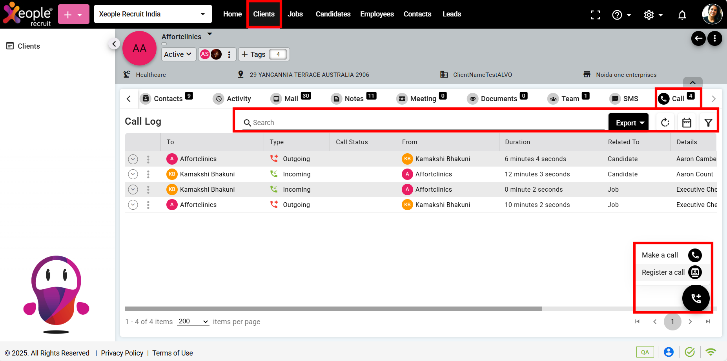
Task: Click the blue user status icon
Action: pyautogui.click(x=669, y=352)
